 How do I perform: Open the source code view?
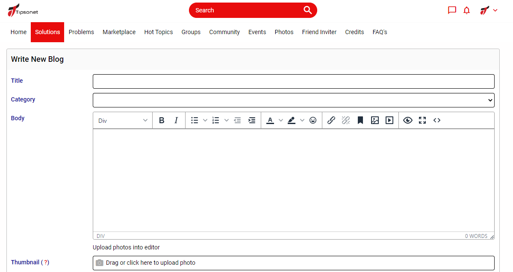[x=437, y=120]
